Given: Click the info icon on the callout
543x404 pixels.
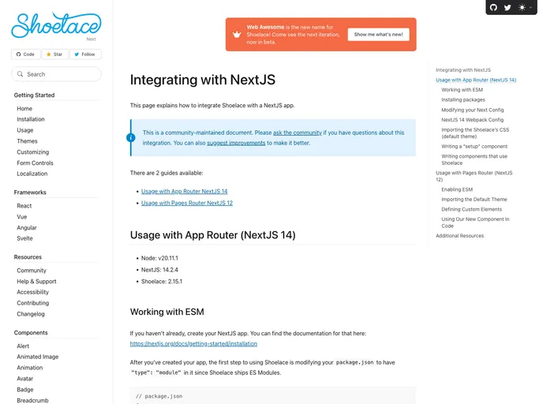Looking at the screenshot, I should [131, 138].
